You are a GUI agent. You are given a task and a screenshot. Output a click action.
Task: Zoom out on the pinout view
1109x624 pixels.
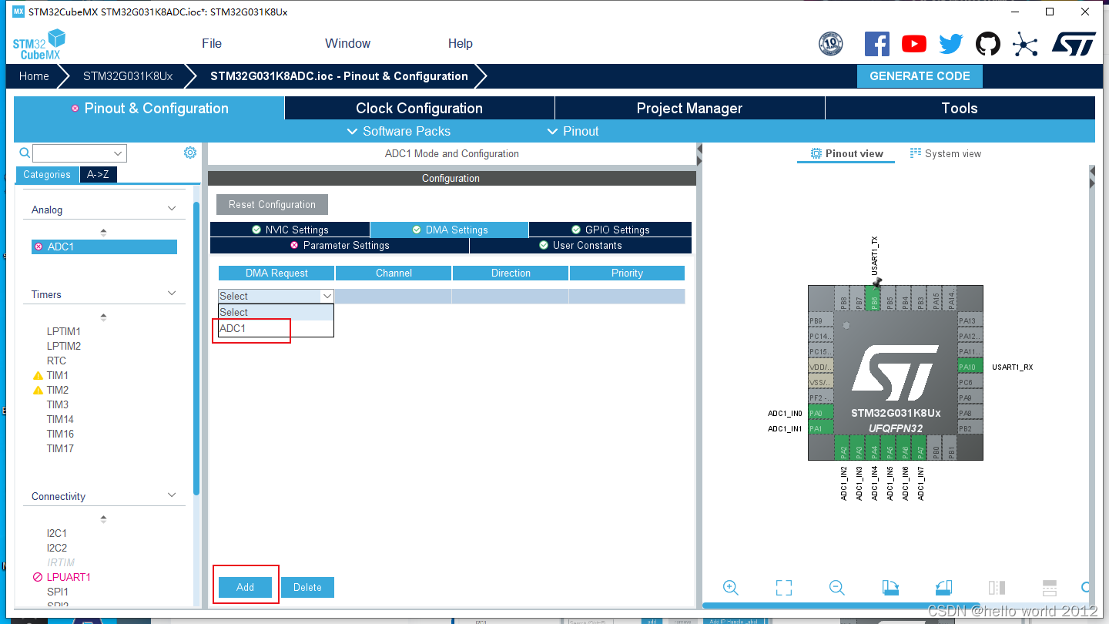point(837,588)
